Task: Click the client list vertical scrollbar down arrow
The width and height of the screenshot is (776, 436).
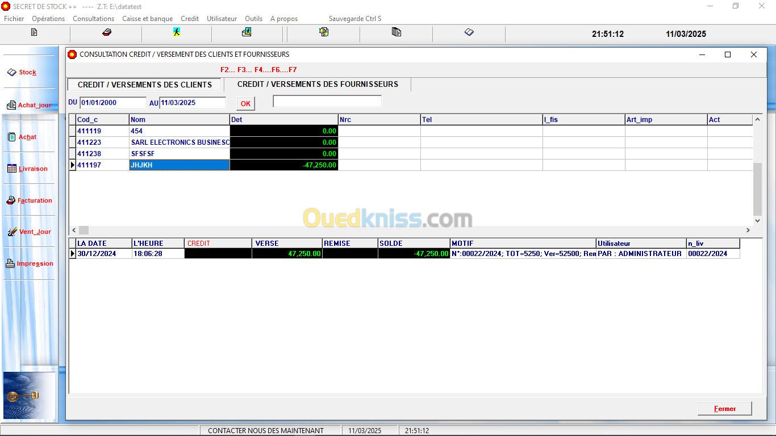Action: pos(757,220)
